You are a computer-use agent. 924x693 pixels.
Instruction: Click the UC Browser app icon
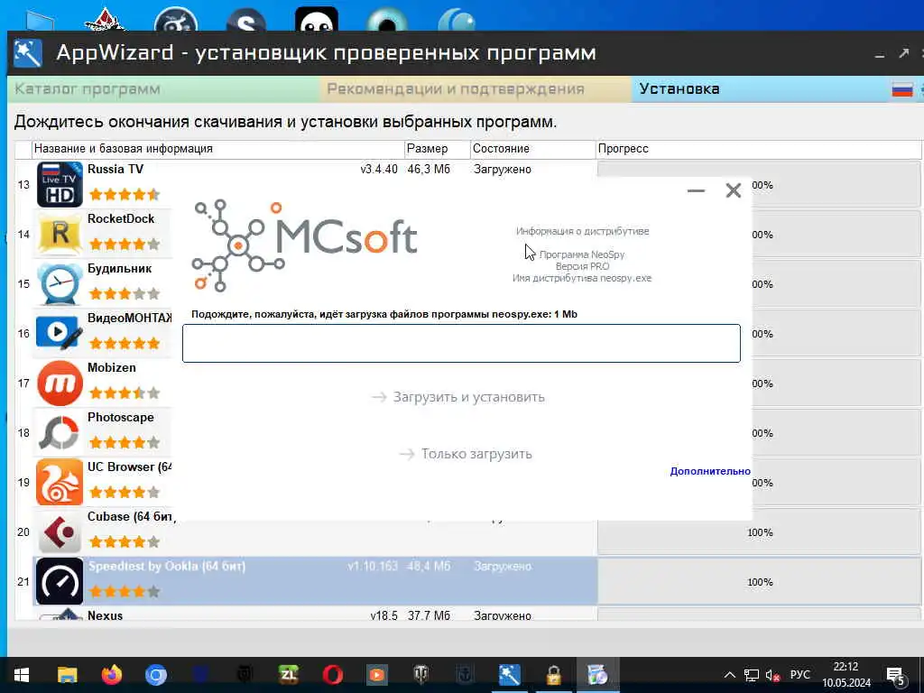(x=60, y=482)
